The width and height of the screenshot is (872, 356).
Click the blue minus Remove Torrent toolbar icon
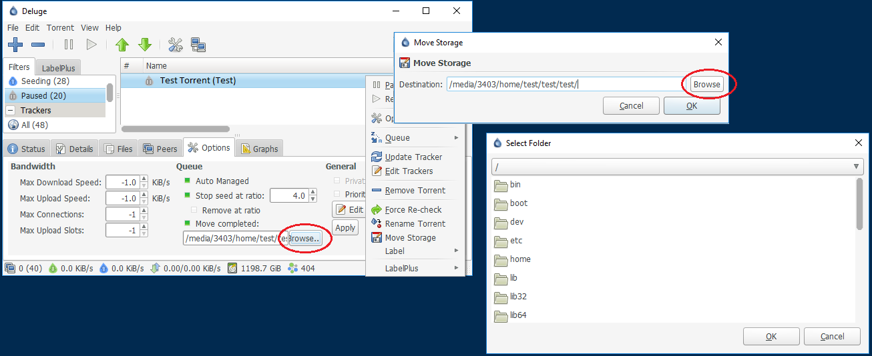[38, 45]
